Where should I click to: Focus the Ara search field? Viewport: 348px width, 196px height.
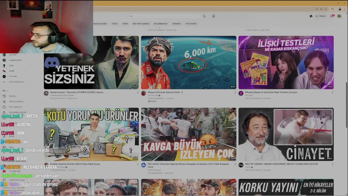tap(164, 16)
